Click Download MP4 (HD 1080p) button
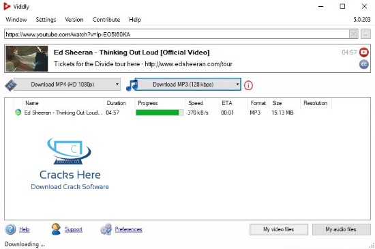This screenshot has height=249, width=375. click(63, 84)
